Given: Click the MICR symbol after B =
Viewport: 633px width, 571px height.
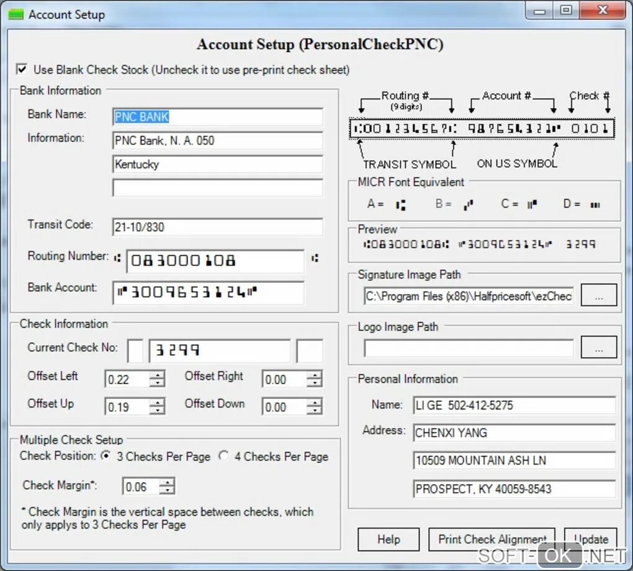Looking at the screenshot, I should (x=469, y=205).
